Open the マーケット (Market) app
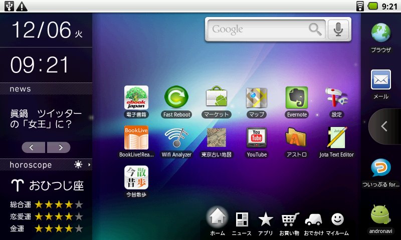This screenshot has height=240, width=401. (x=217, y=98)
